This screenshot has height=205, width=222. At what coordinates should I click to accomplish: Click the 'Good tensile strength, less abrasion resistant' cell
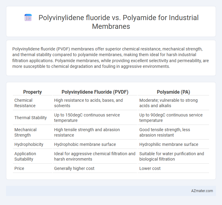coord(173,132)
